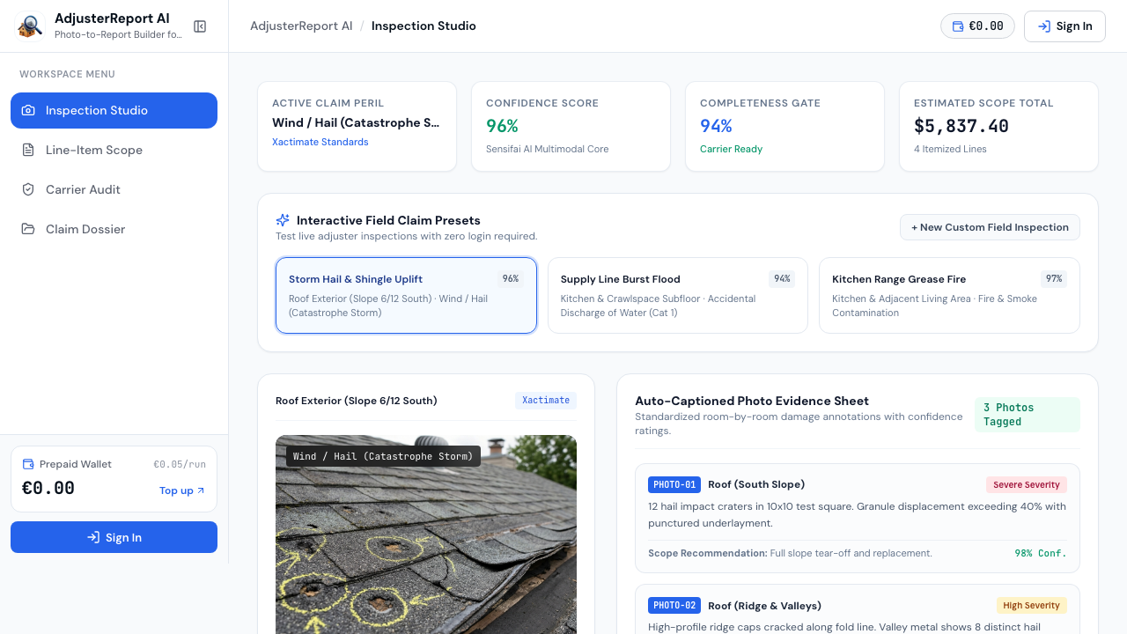Viewport: 1127px width, 634px height.
Task: Open the hail-damaged roof photo
Action: pos(426,534)
